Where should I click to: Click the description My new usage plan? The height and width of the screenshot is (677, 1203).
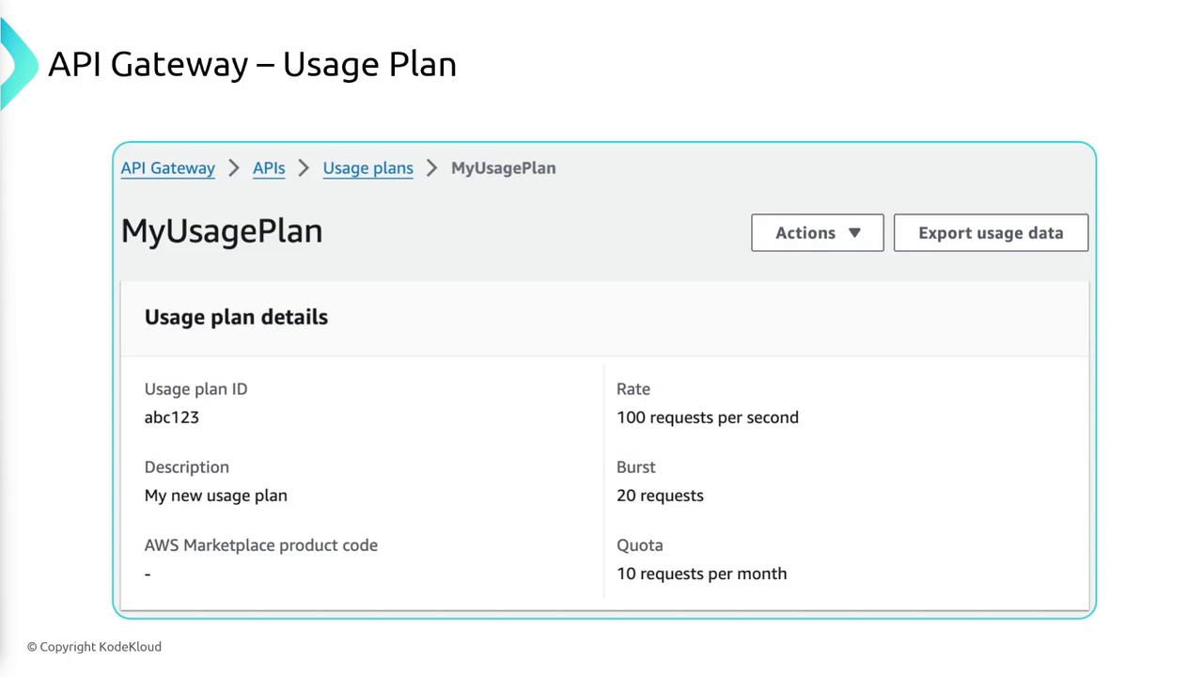(215, 496)
